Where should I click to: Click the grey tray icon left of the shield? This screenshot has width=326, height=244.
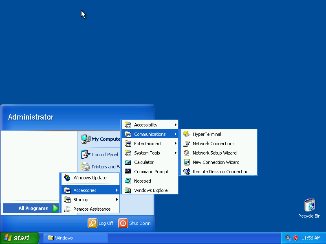point(288,238)
